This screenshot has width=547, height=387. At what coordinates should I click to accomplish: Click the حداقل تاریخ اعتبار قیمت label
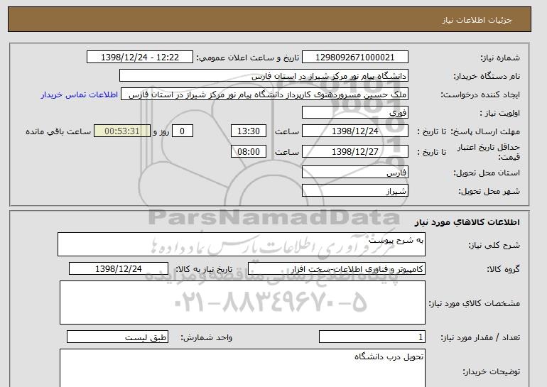tap(489, 152)
